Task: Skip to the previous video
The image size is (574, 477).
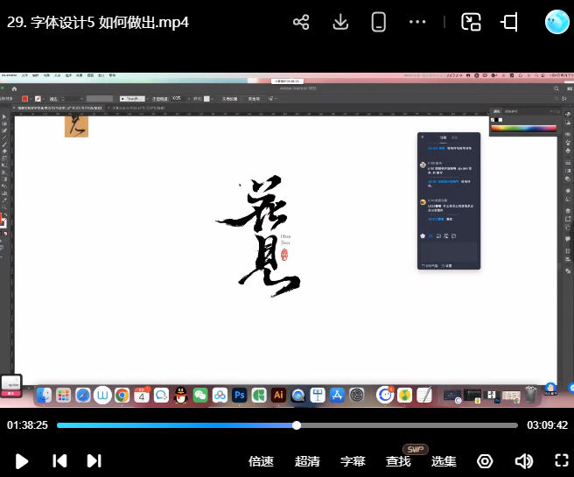Action: (x=59, y=460)
